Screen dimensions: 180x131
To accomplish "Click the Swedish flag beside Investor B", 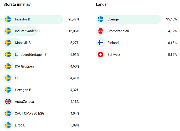I will coord(8,19).
